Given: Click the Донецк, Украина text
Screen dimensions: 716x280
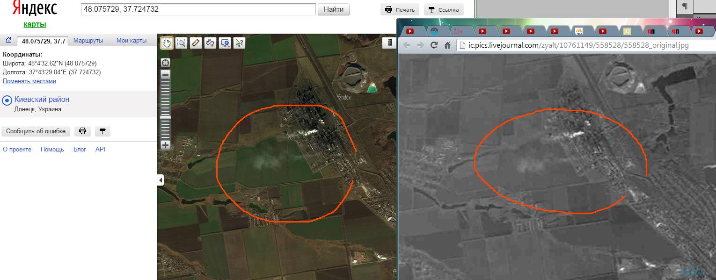Looking at the screenshot, I should 38,109.
